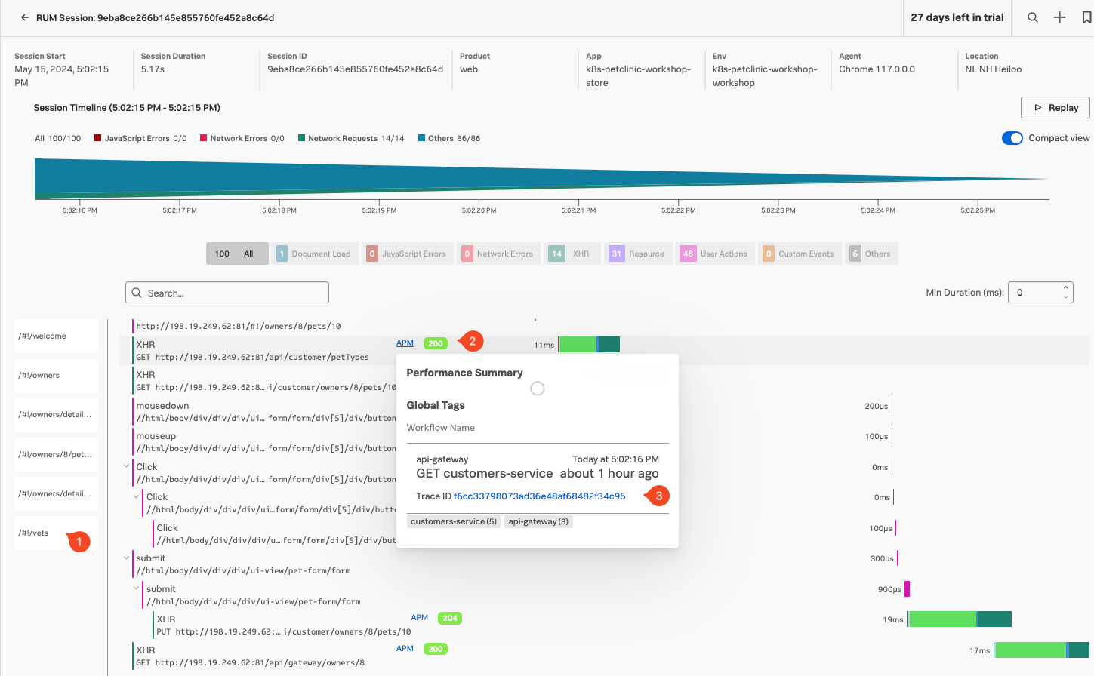
Task: Toggle Network Requests legend filter
Action: [x=350, y=138]
